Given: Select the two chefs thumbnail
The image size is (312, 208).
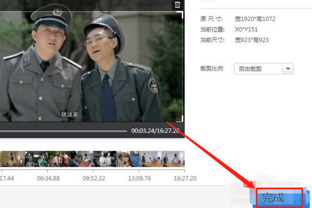Looking at the screenshot, I should tap(105, 159).
